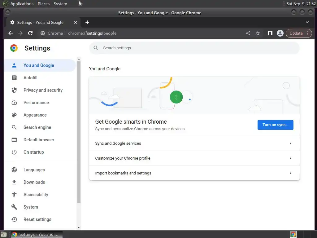Open Autofill settings section
This screenshot has width=317, height=238.
point(40,78)
